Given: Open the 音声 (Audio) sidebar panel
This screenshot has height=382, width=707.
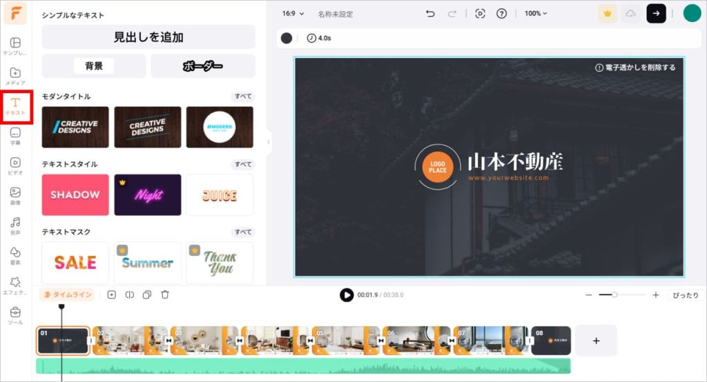Looking at the screenshot, I should (x=15, y=226).
